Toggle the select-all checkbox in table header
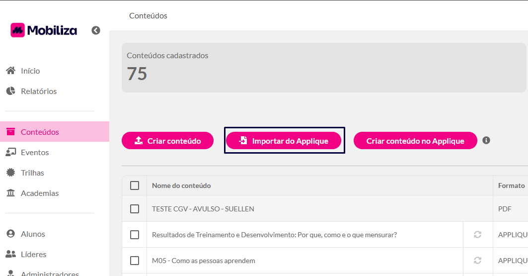Image resolution: width=528 pixels, height=276 pixels. click(x=134, y=185)
